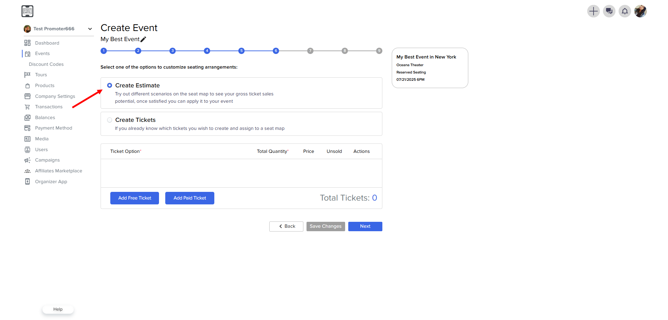Click the Event Cartel logo icon
Viewport: 668px width, 320px height.
pos(27,11)
